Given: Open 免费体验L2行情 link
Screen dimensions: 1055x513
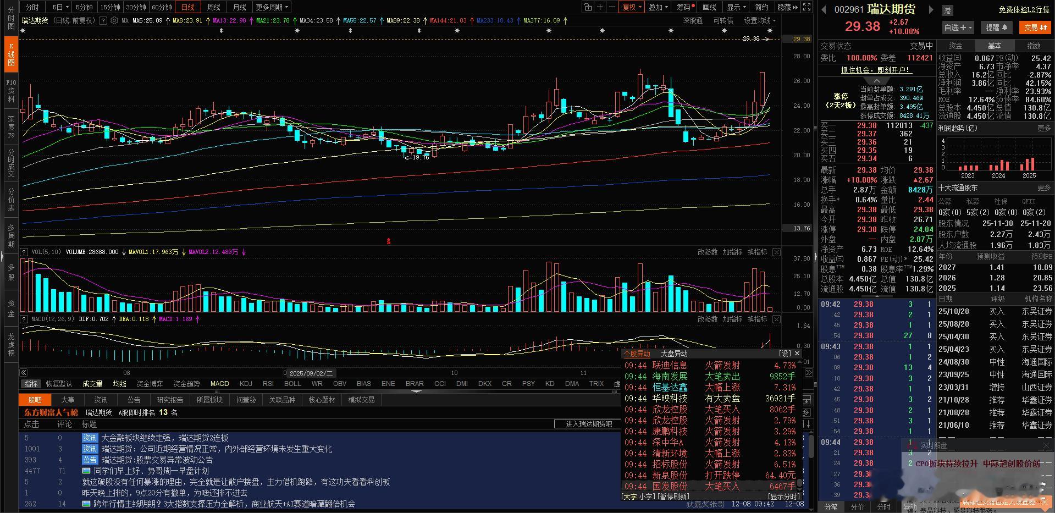Looking at the screenshot, I should click(x=1024, y=9).
